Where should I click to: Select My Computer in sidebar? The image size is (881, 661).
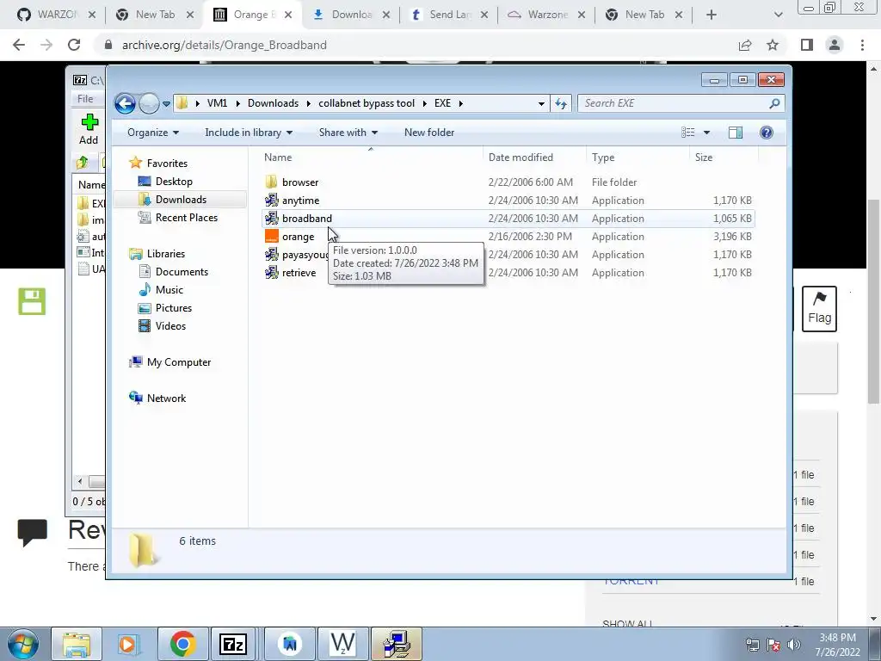pos(179,362)
